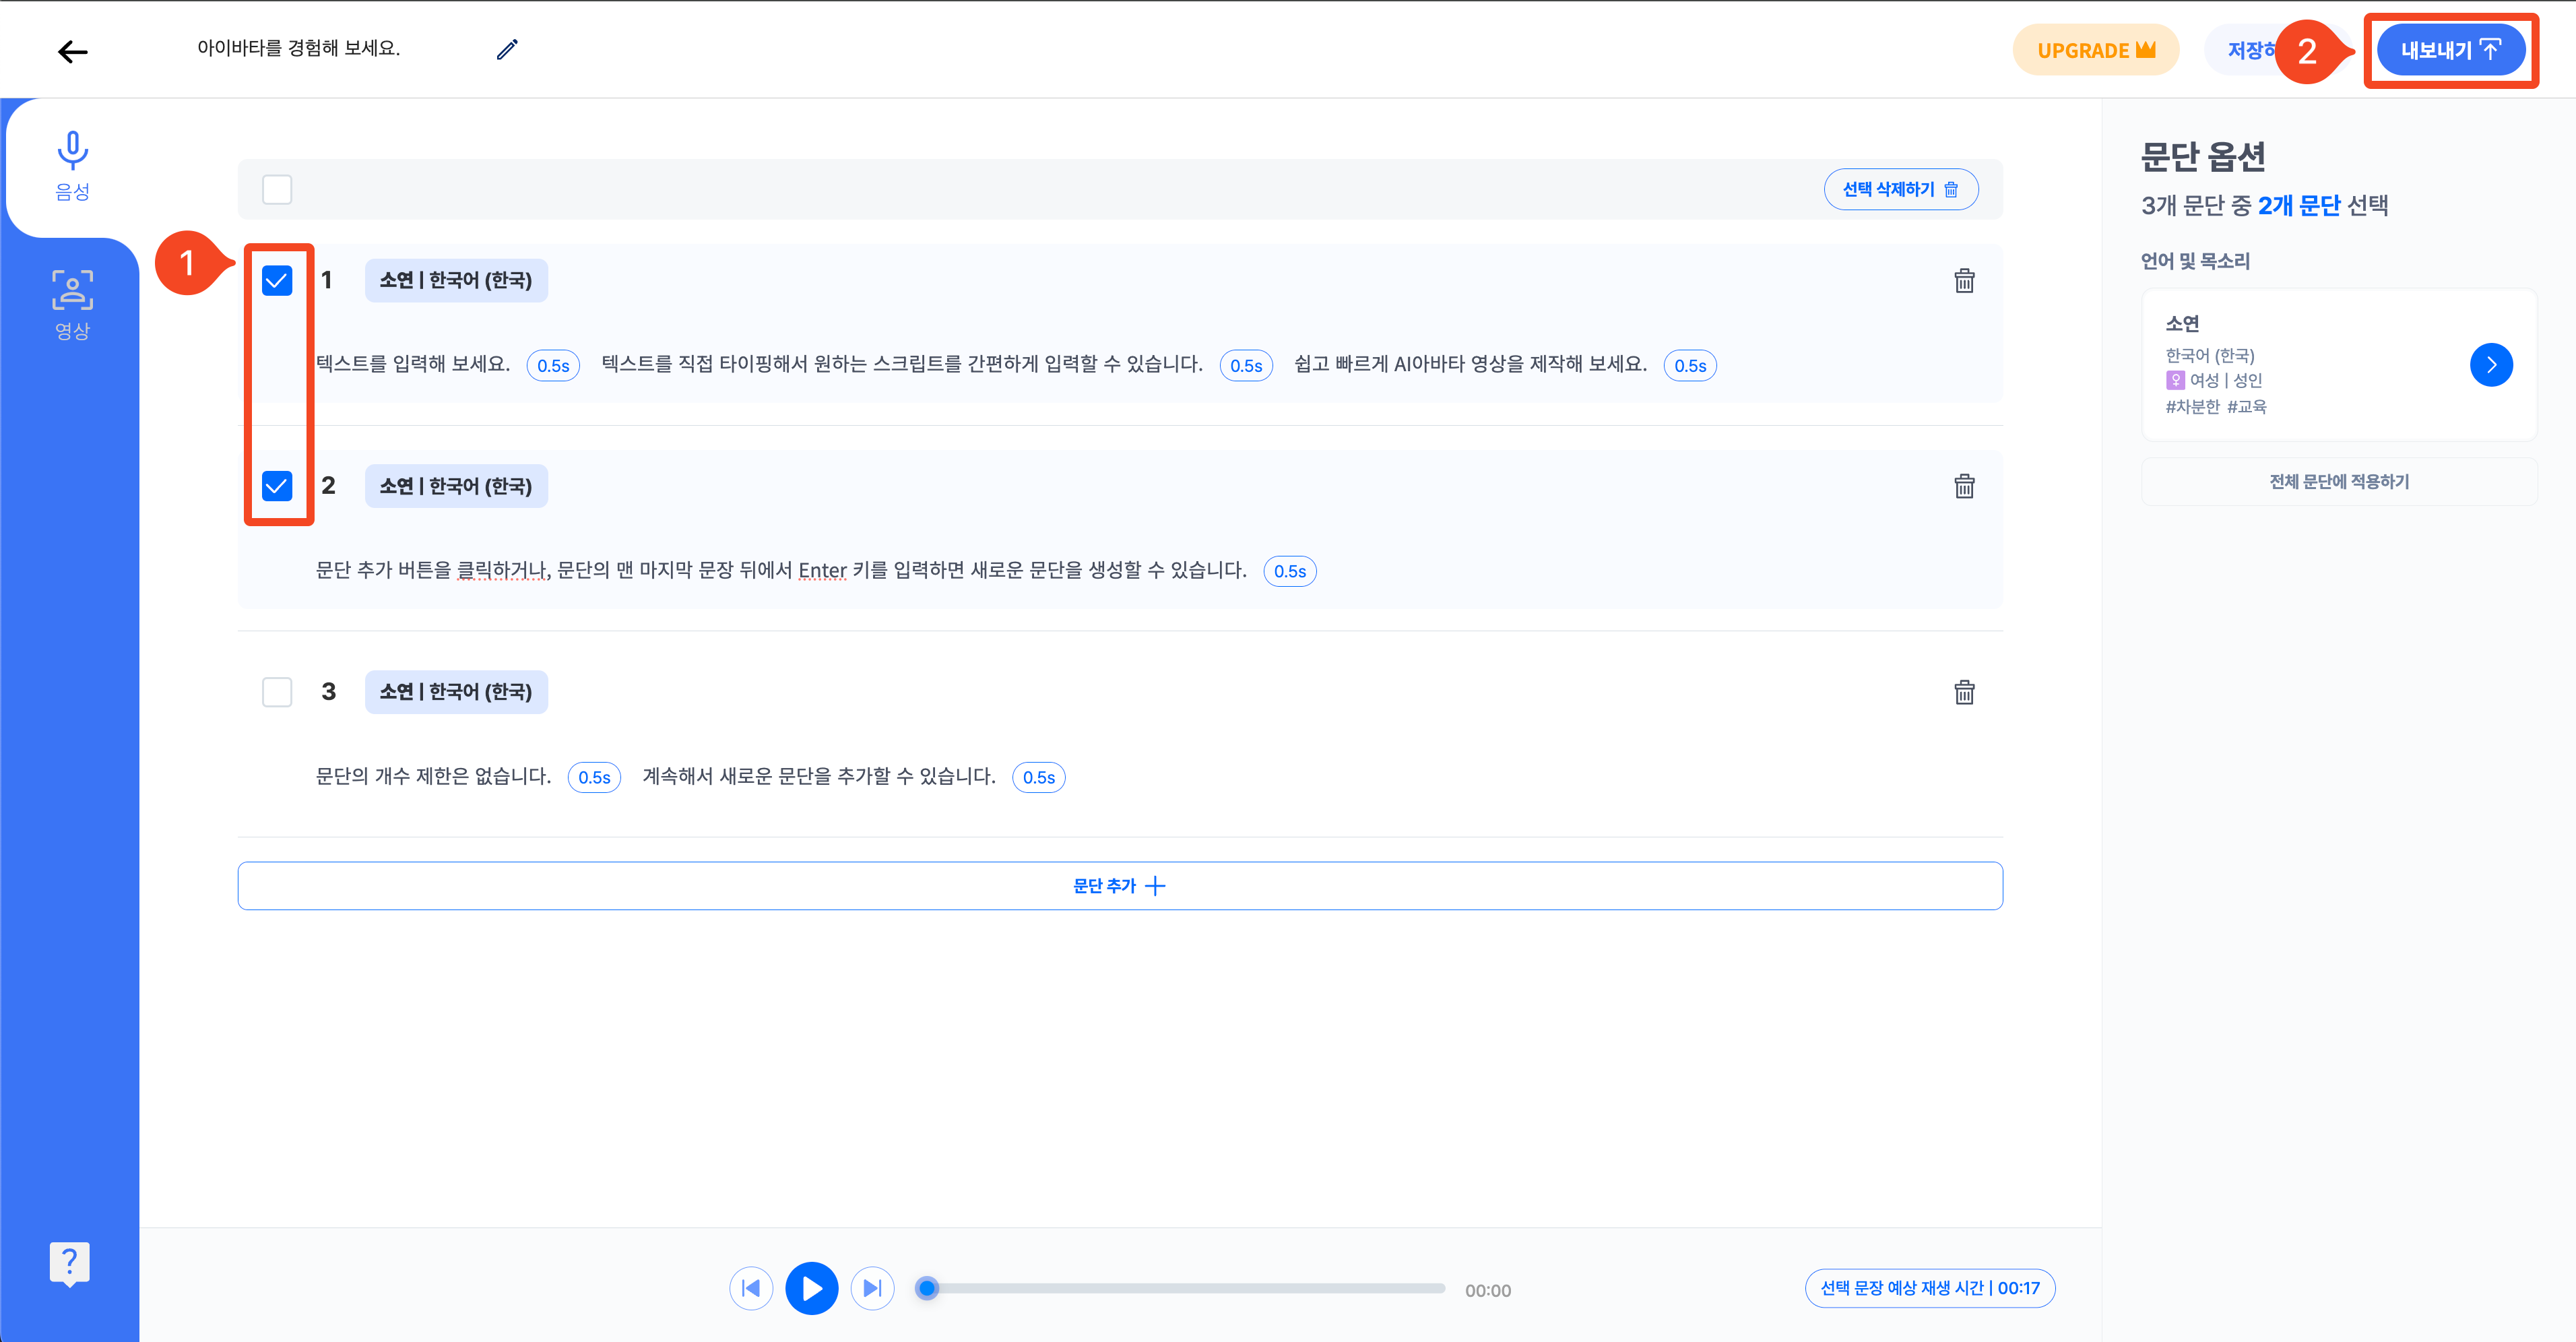The image size is (2576, 1342).
Task: Delete paragraph 2 with trash icon
Action: [1964, 487]
